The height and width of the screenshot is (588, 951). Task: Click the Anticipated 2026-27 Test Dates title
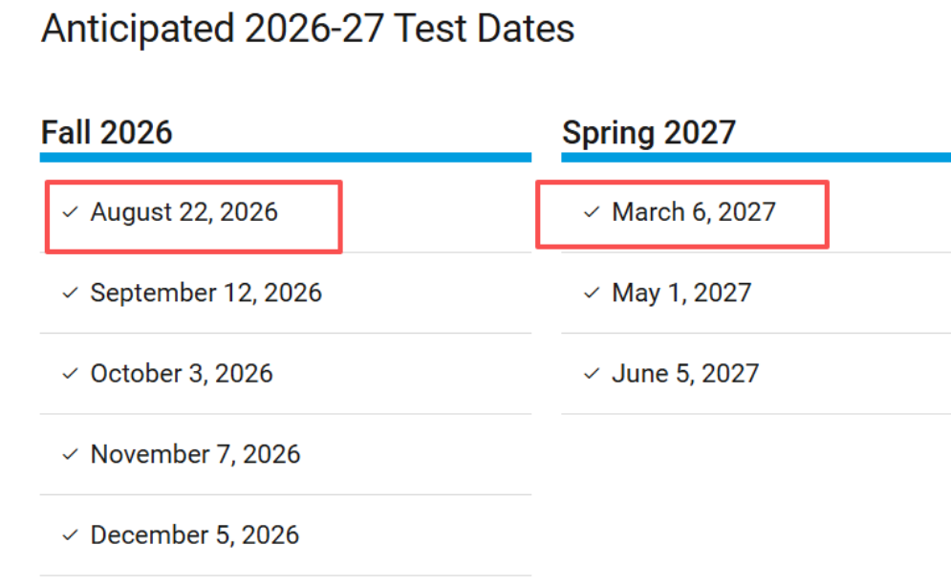point(308,29)
